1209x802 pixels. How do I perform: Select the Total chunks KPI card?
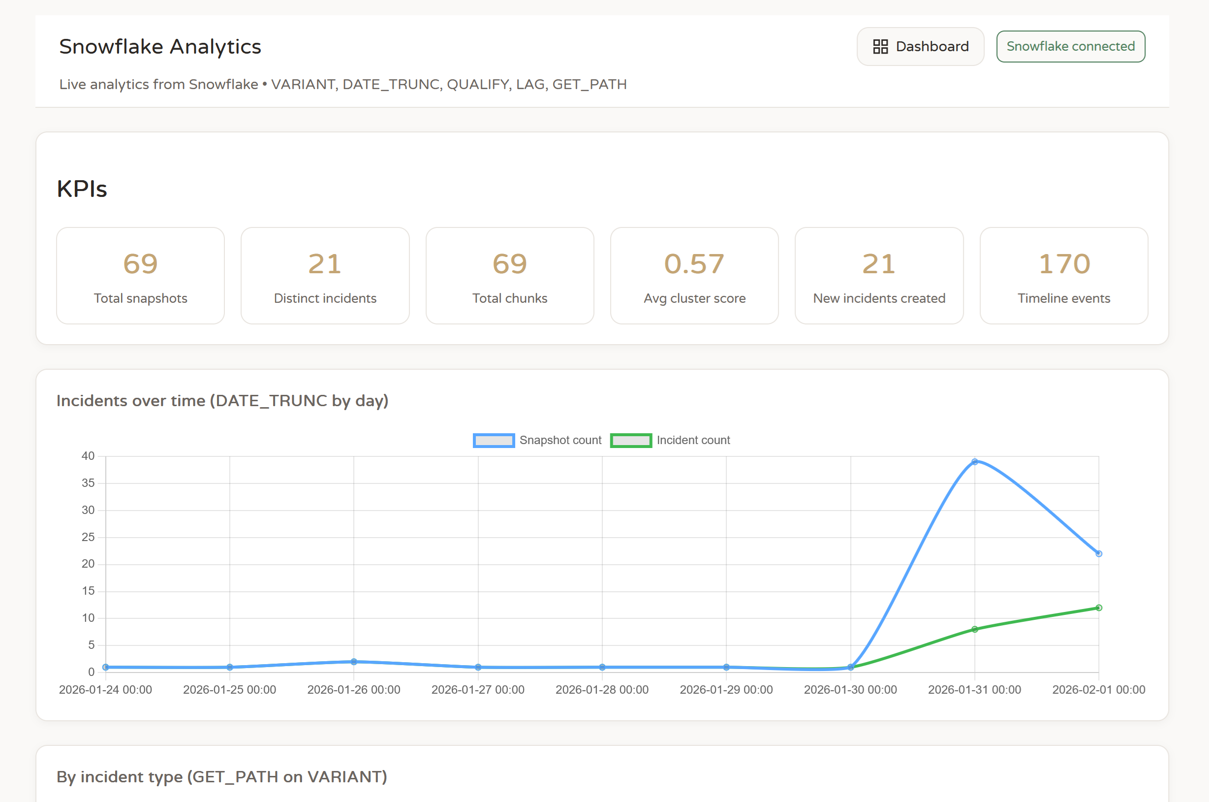click(x=509, y=276)
